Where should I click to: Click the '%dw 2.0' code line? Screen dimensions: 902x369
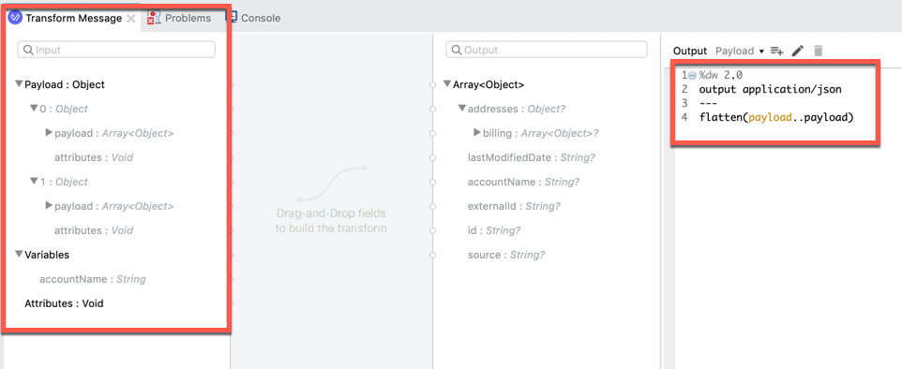coord(720,75)
